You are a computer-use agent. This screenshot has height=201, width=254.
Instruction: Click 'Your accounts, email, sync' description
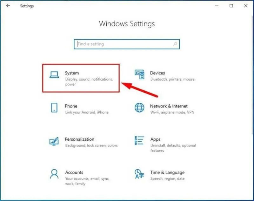coord(87,181)
